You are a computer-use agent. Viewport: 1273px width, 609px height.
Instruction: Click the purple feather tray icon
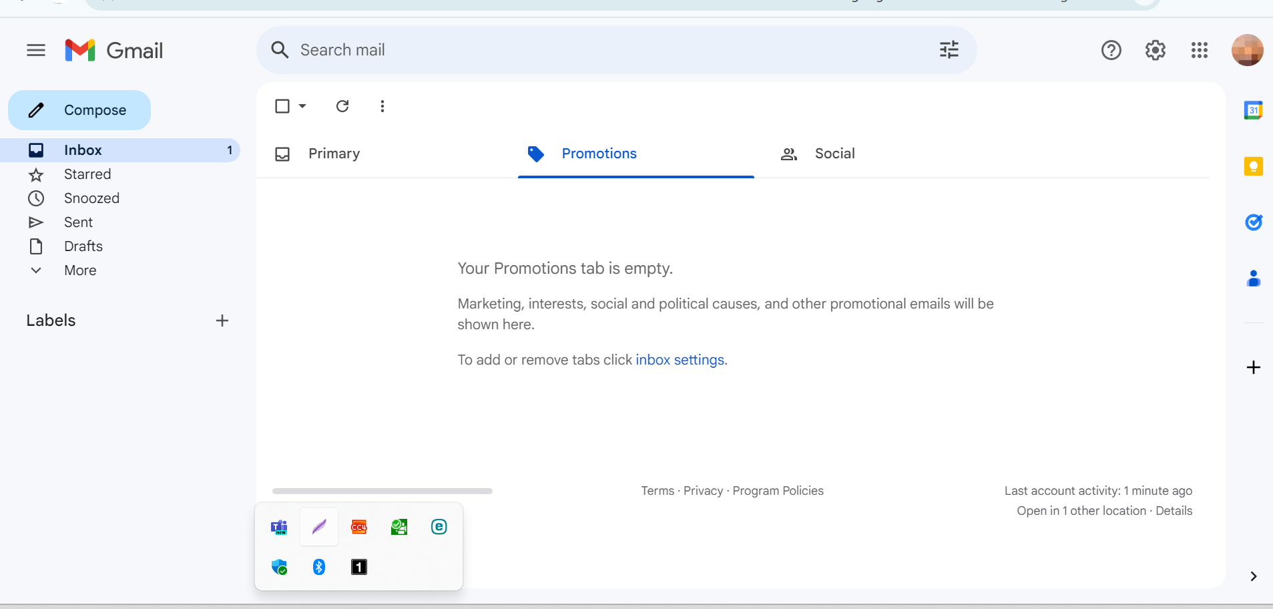pos(319,527)
